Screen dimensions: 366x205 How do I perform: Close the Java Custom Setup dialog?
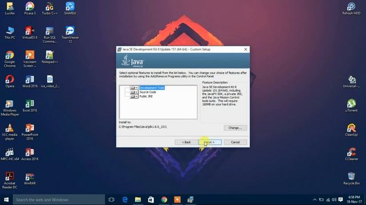point(245,50)
